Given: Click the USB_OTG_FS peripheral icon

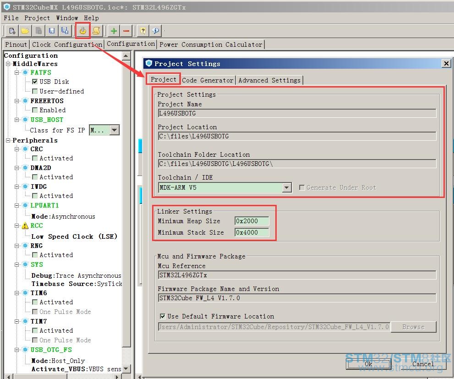Looking at the screenshot, I should tap(25, 350).
